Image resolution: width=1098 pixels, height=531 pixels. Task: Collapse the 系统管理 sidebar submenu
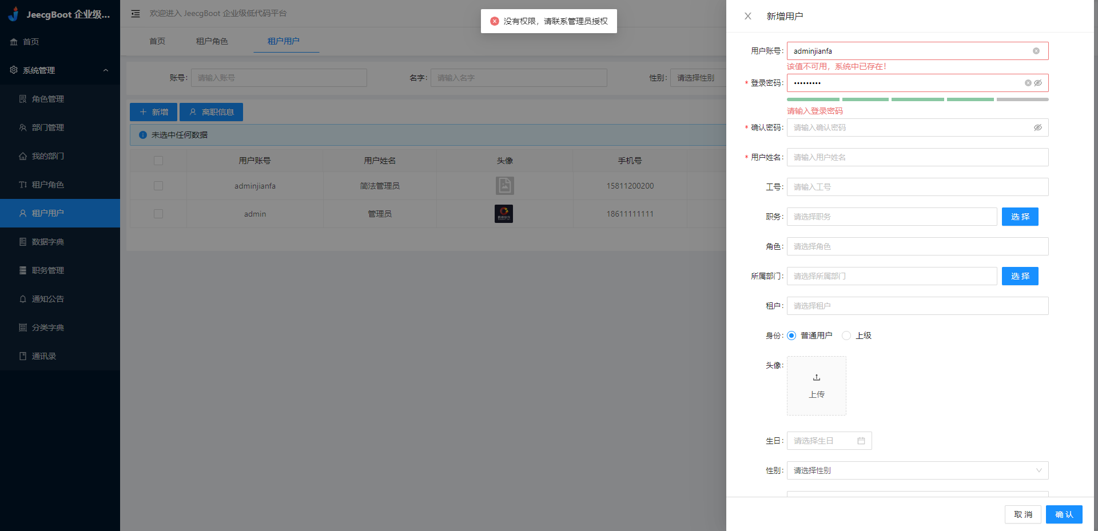[60, 70]
